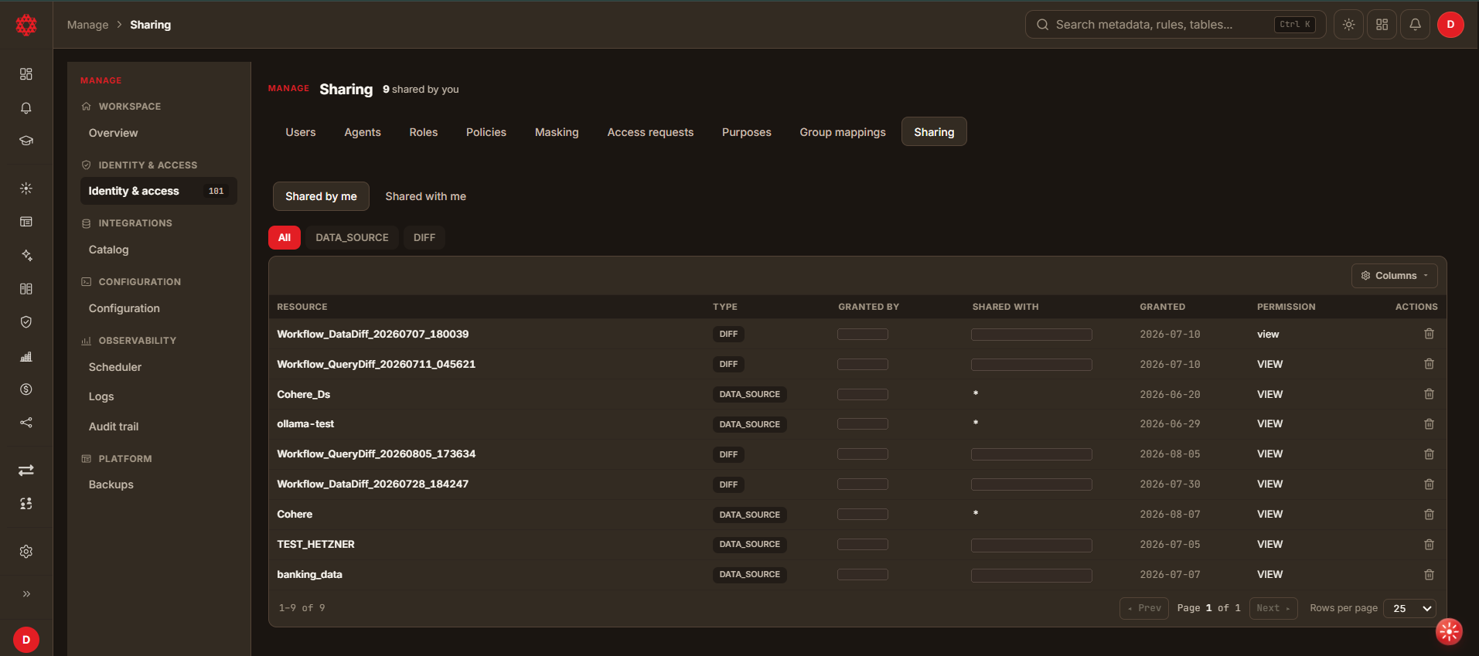Delete share for Workflow_DataDiff_20260707_180039
Image resolution: width=1479 pixels, height=656 pixels.
[x=1429, y=334]
